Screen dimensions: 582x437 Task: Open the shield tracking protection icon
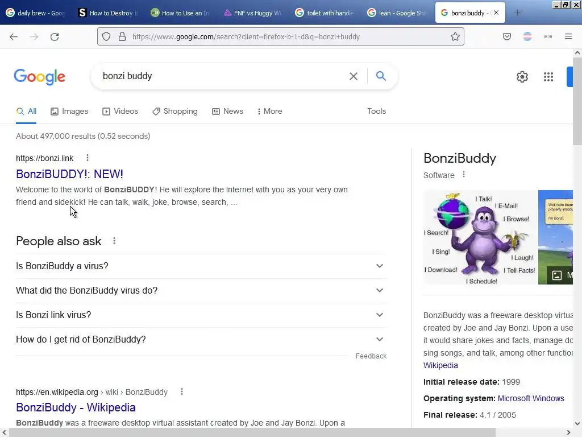click(x=106, y=36)
